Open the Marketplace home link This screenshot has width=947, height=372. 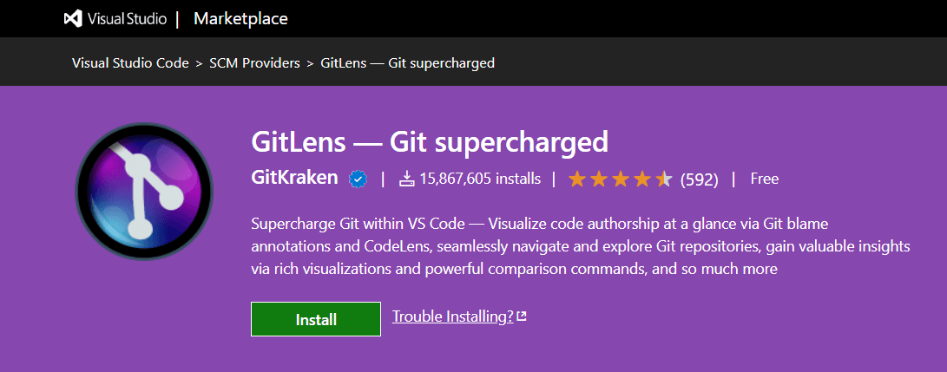tap(240, 19)
